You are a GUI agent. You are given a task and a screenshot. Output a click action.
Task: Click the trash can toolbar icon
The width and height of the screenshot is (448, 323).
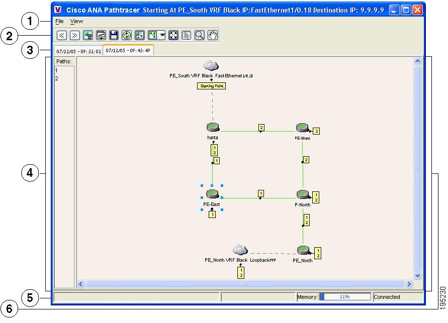click(87, 35)
